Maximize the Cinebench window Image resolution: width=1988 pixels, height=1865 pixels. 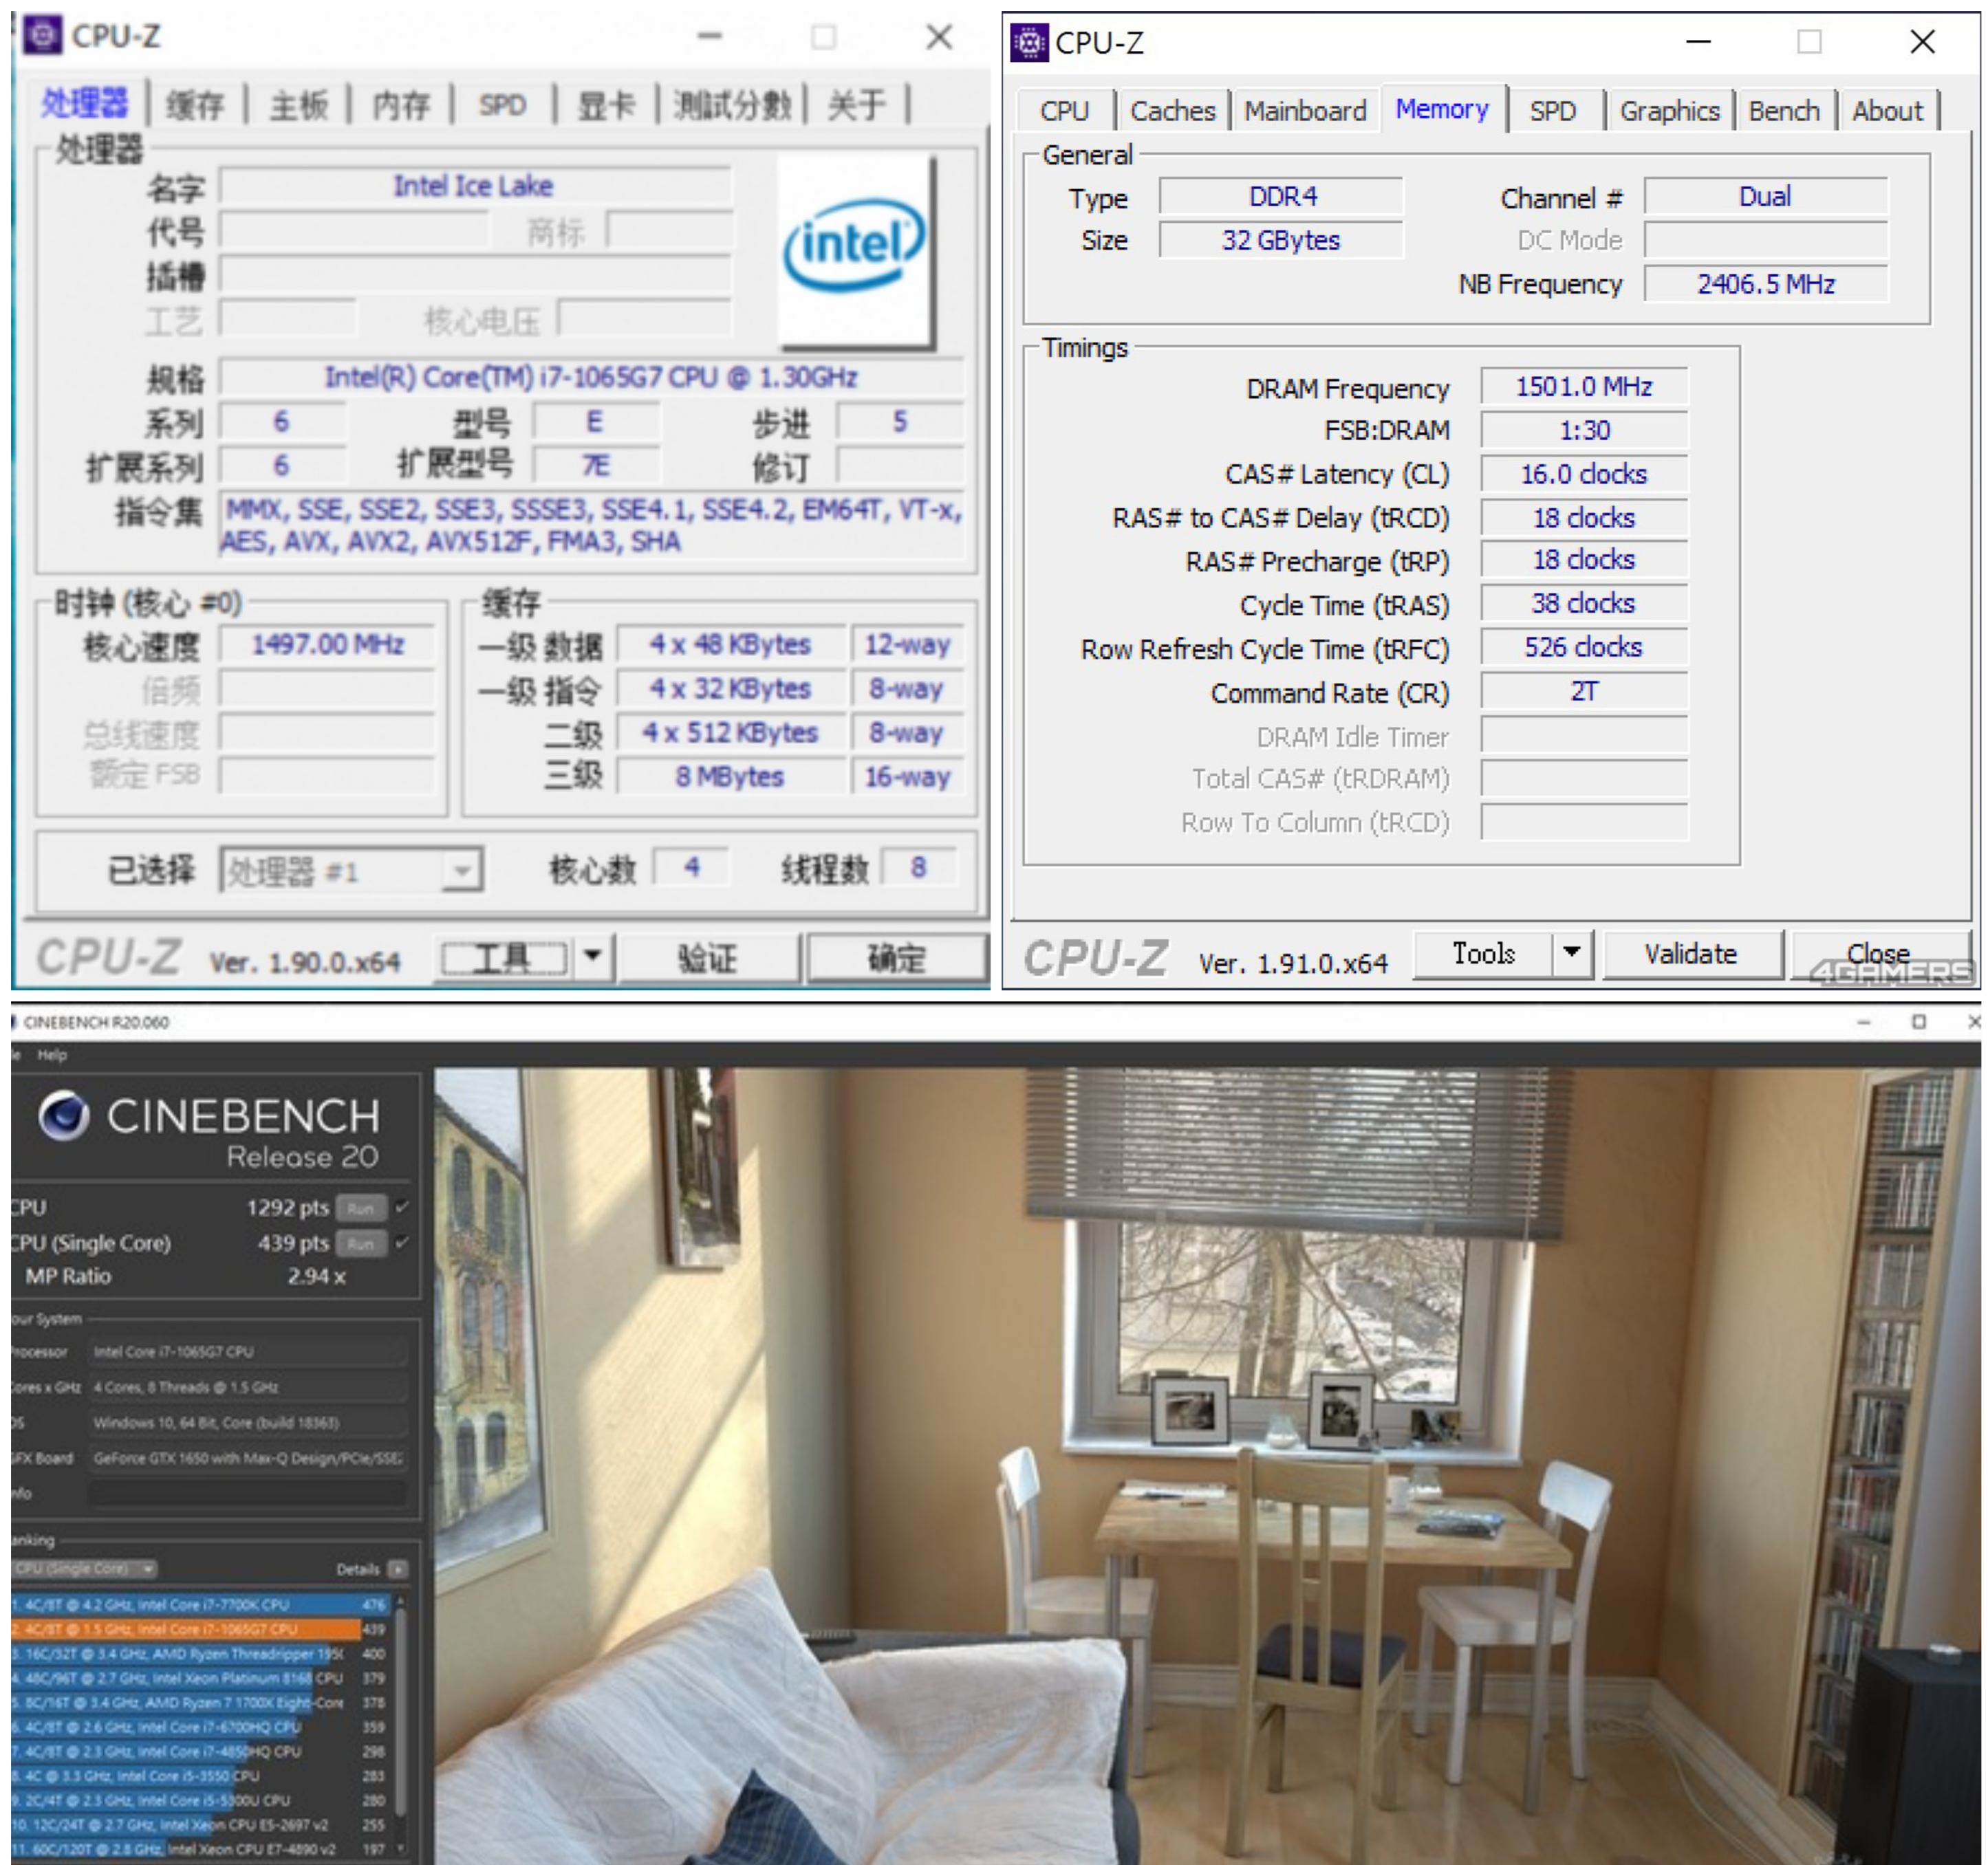pos(1919,1021)
